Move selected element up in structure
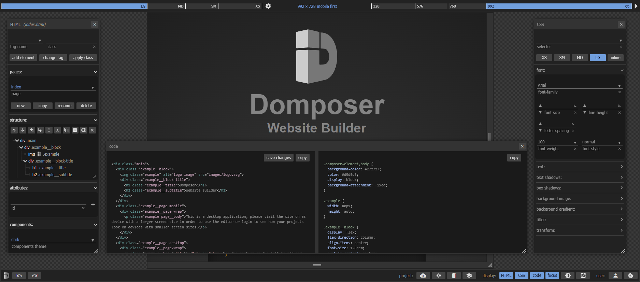The image size is (640, 282). pyautogui.click(x=14, y=130)
